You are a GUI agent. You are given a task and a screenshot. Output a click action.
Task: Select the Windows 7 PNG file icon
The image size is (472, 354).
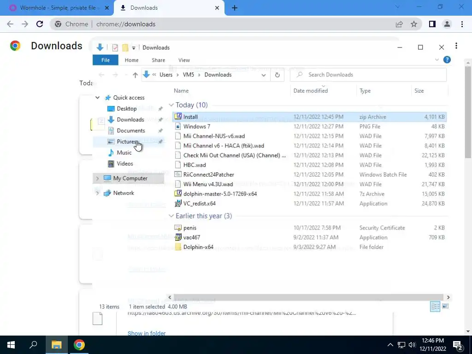click(x=178, y=126)
